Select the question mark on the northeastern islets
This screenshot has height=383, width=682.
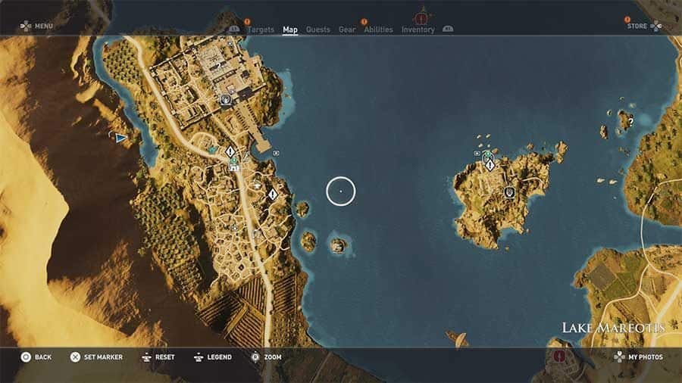click(x=630, y=122)
